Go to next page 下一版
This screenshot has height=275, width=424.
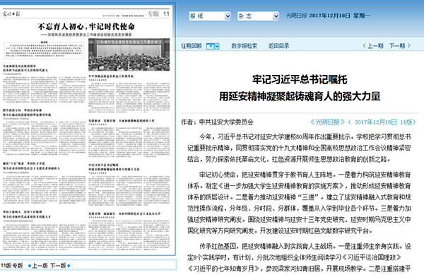[x=58, y=266]
